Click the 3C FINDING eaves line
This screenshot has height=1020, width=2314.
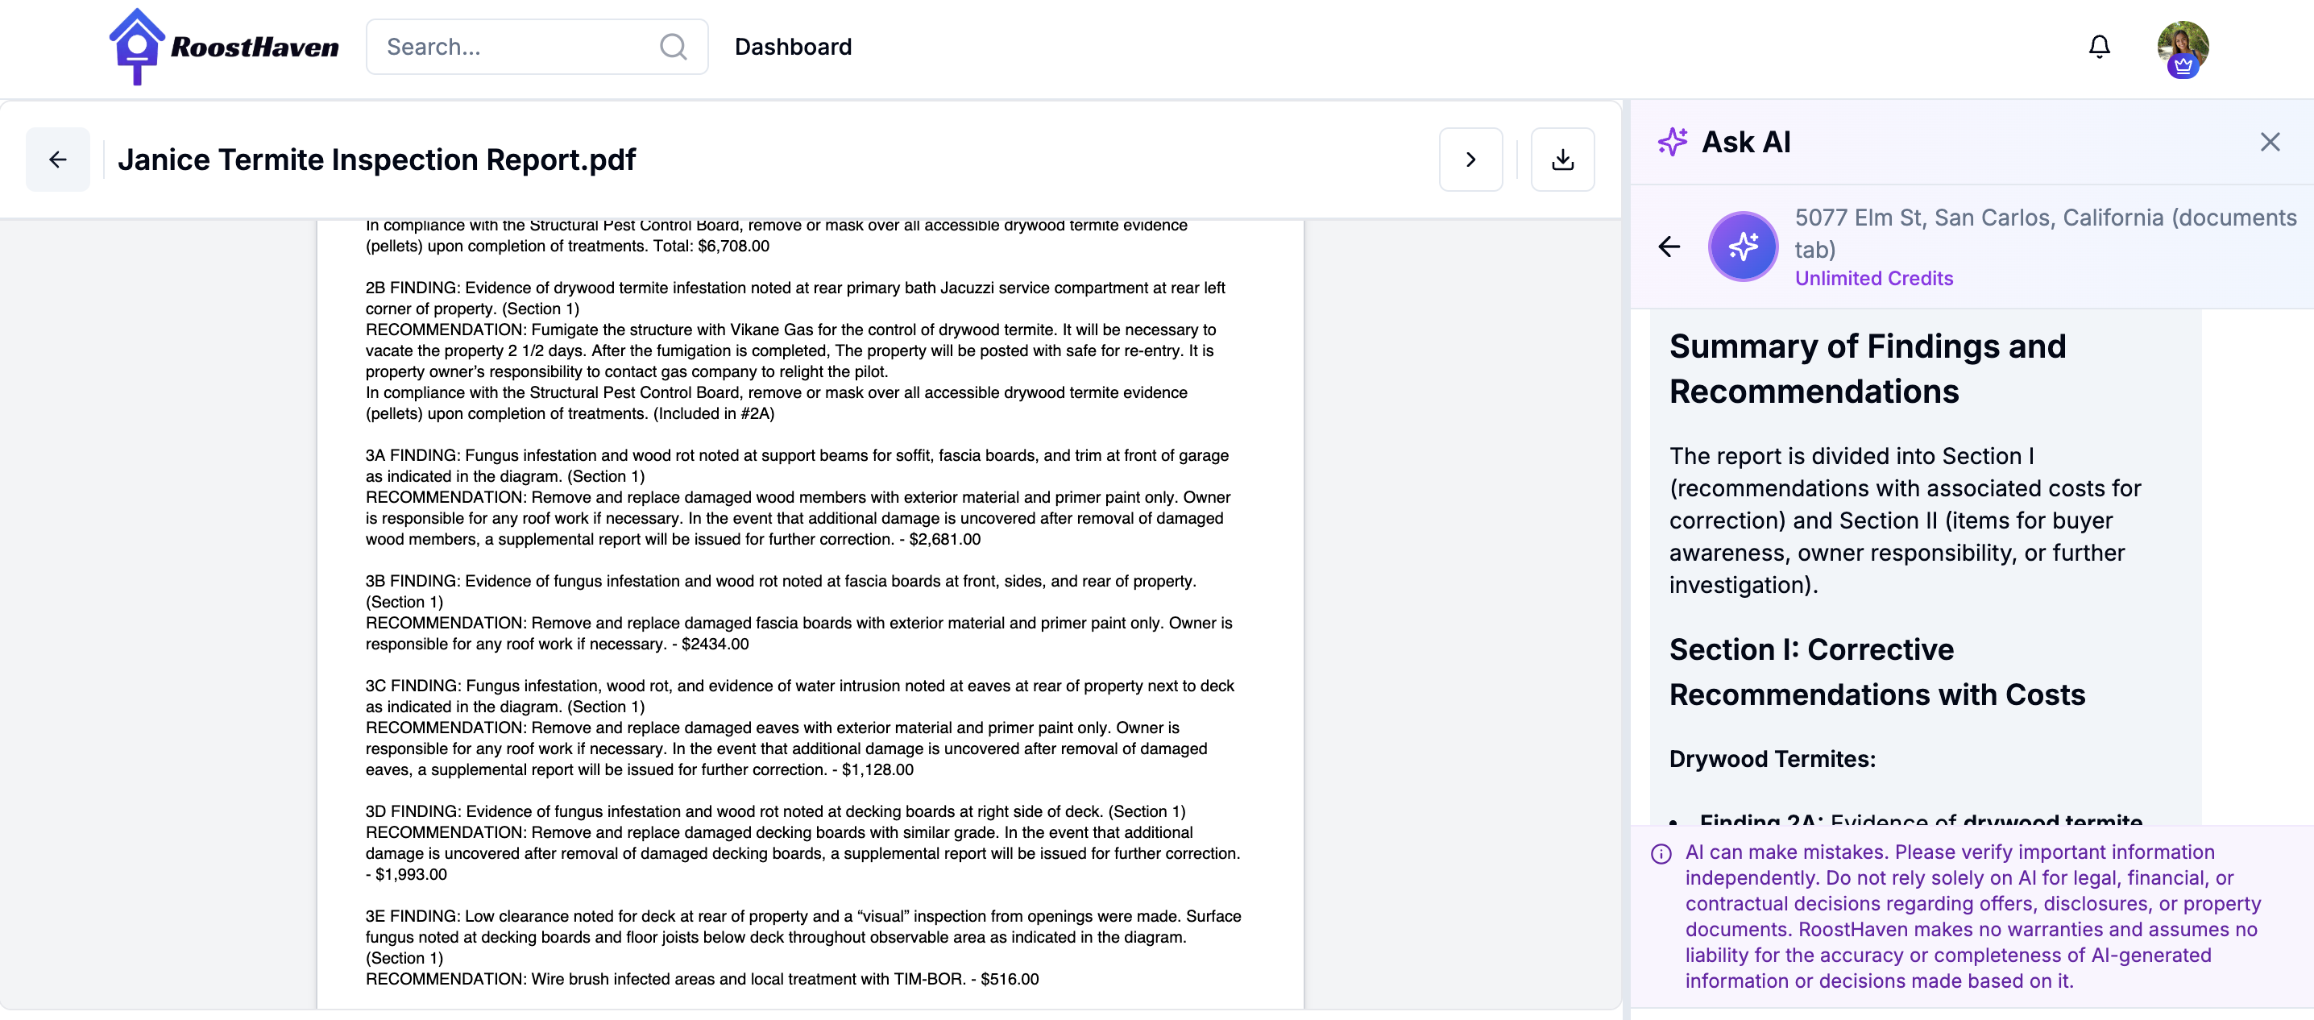point(798,696)
